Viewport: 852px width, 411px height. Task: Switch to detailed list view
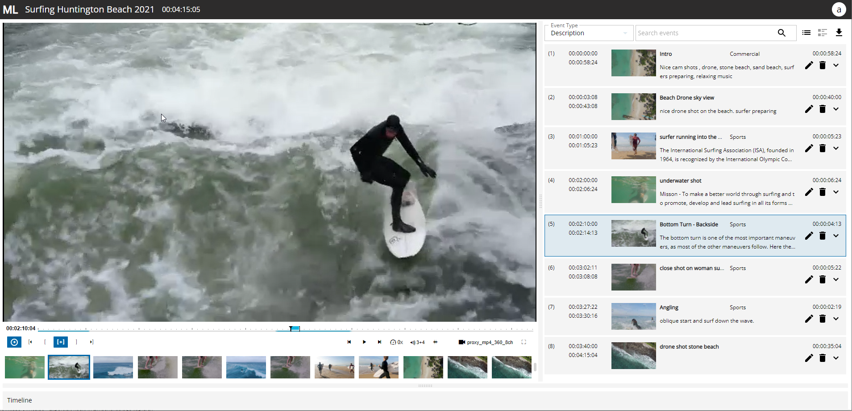823,33
